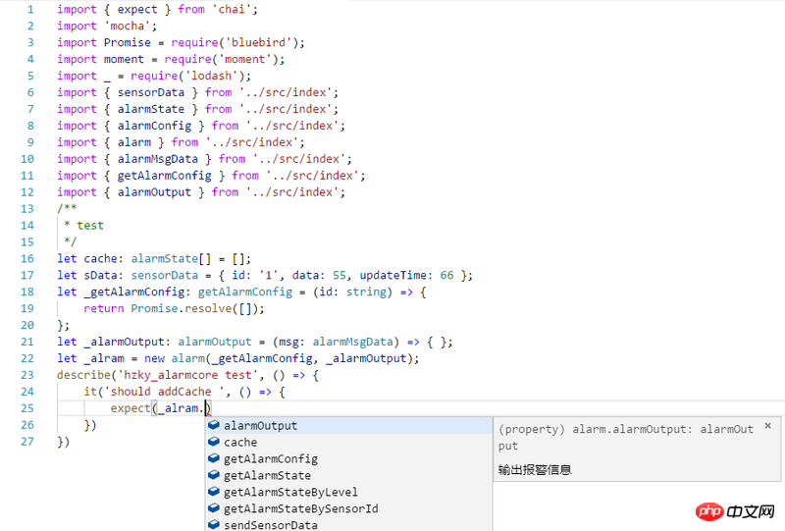Click _alarmOutput variable on line 21

tap(125, 342)
